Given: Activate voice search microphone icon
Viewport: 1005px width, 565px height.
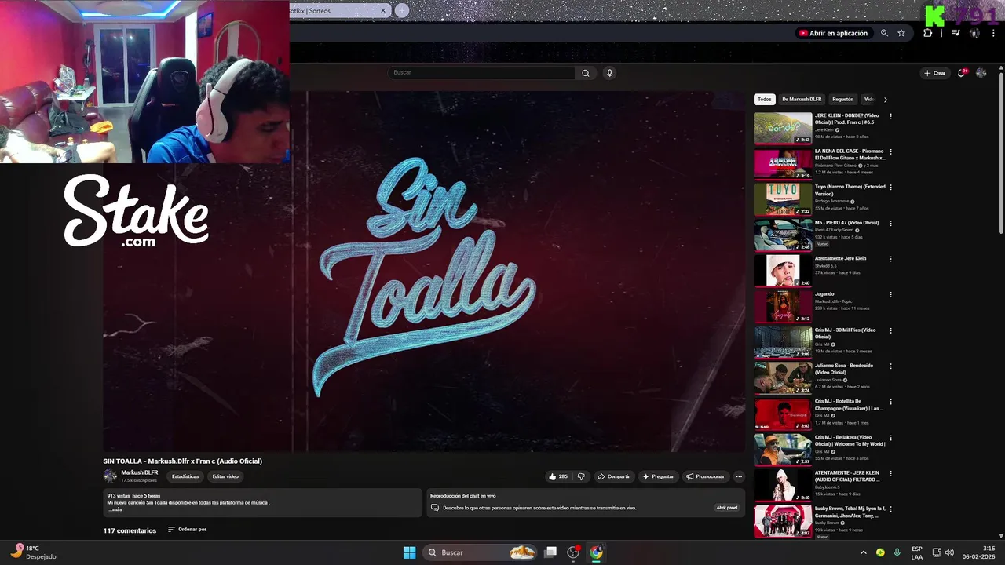Looking at the screenshot, I should 609,73.
